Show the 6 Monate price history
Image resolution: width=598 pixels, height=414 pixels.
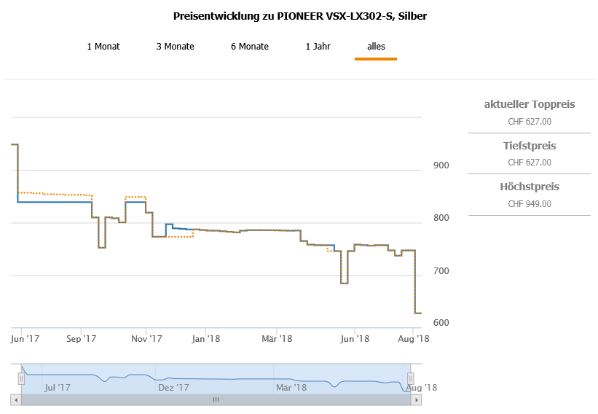[250, 47]
